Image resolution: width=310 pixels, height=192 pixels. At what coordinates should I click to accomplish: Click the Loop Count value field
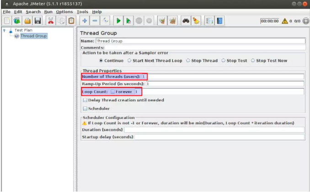click(219, 92)
